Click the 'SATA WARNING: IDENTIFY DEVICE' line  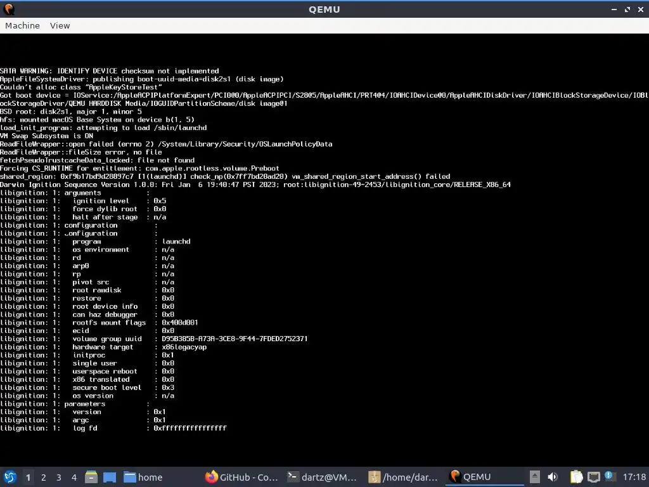click(109, 71)
